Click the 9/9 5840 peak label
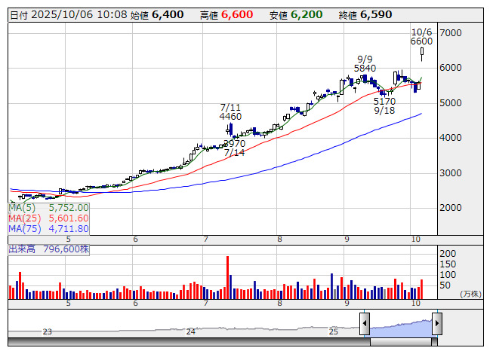Viewport: 493px width, 354px height. click(x=365, y=64)
